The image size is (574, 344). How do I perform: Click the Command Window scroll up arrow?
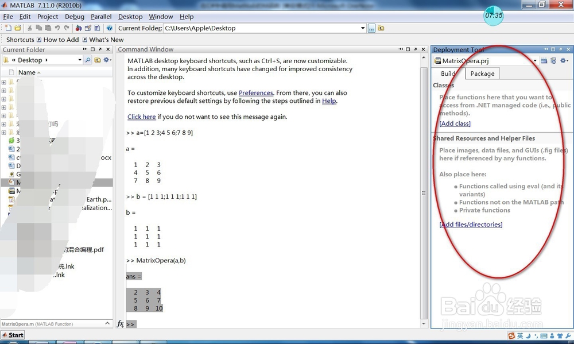tap(424, 58)
